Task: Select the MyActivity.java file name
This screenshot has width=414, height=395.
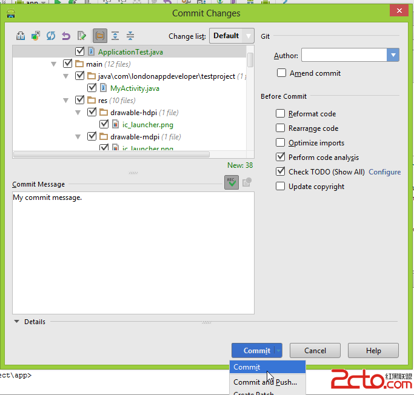Action: point(135,88)
